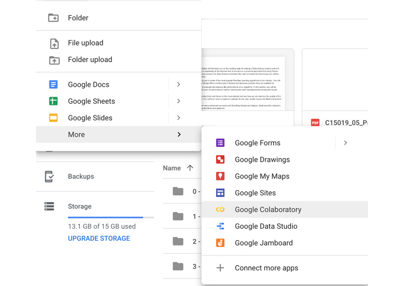
Task: Click the UPGRADE STORAGE link
Action: tap(99, 238)
